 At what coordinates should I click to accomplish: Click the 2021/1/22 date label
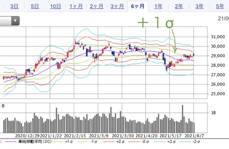click(x=51, y=136)
